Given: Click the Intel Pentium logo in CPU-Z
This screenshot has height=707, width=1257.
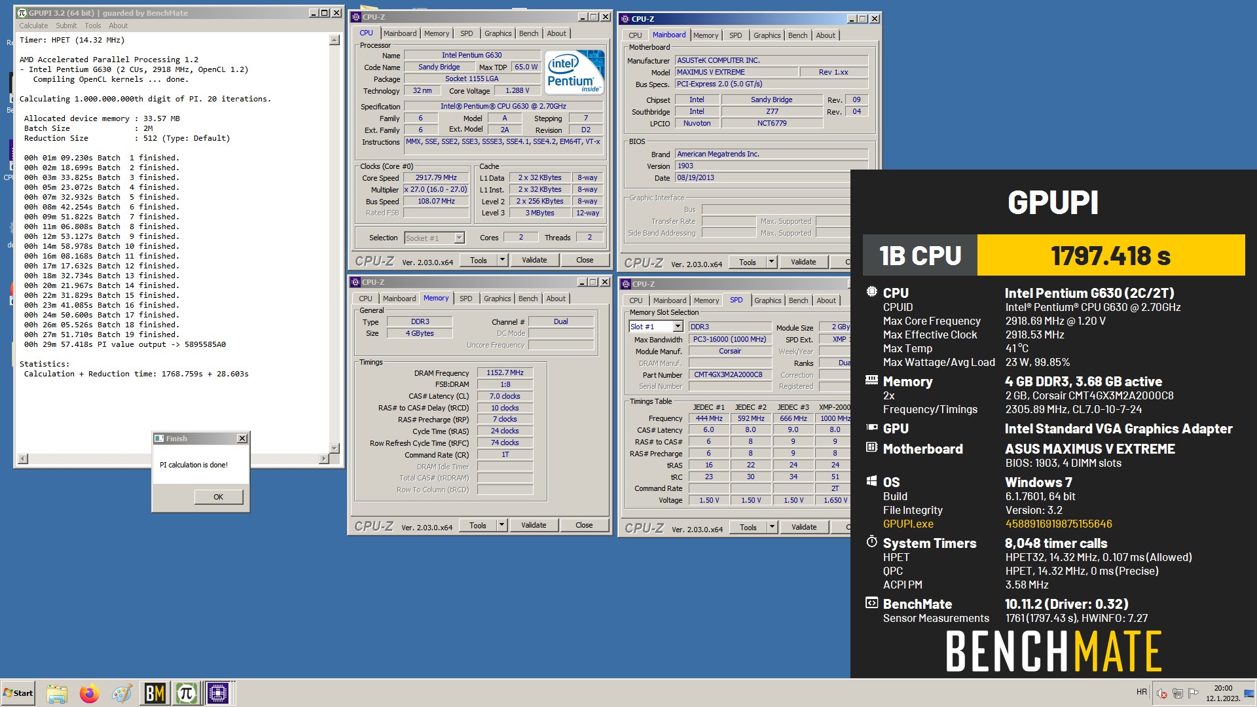Looking at the screenshot, I should (x=574, y=73).
